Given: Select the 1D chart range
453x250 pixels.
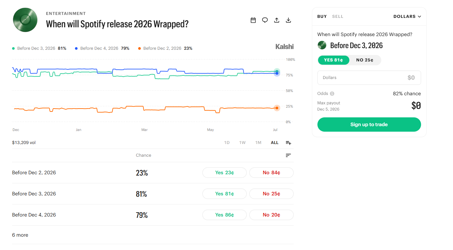Looking at the screenshot, I should point(227,143).
